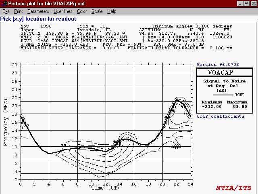Viewport: 258px width, 194px height.
Task: Click the Minimum value -212.00
Action: click(212, 107)
